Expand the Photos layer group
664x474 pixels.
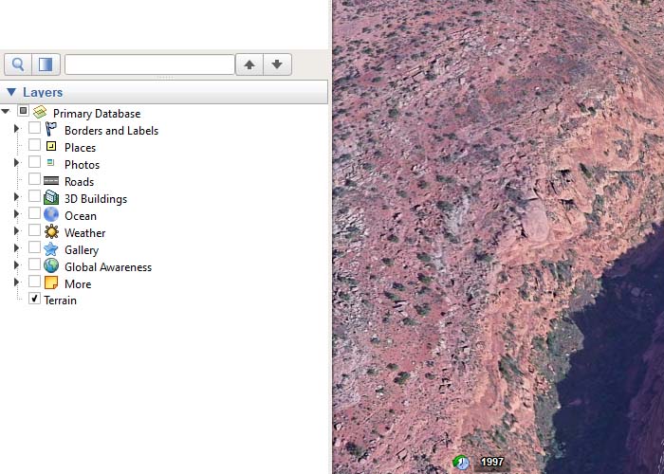(16, 164)
